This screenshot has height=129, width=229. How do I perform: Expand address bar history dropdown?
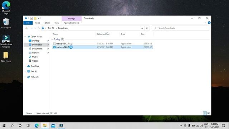[142, 28]
